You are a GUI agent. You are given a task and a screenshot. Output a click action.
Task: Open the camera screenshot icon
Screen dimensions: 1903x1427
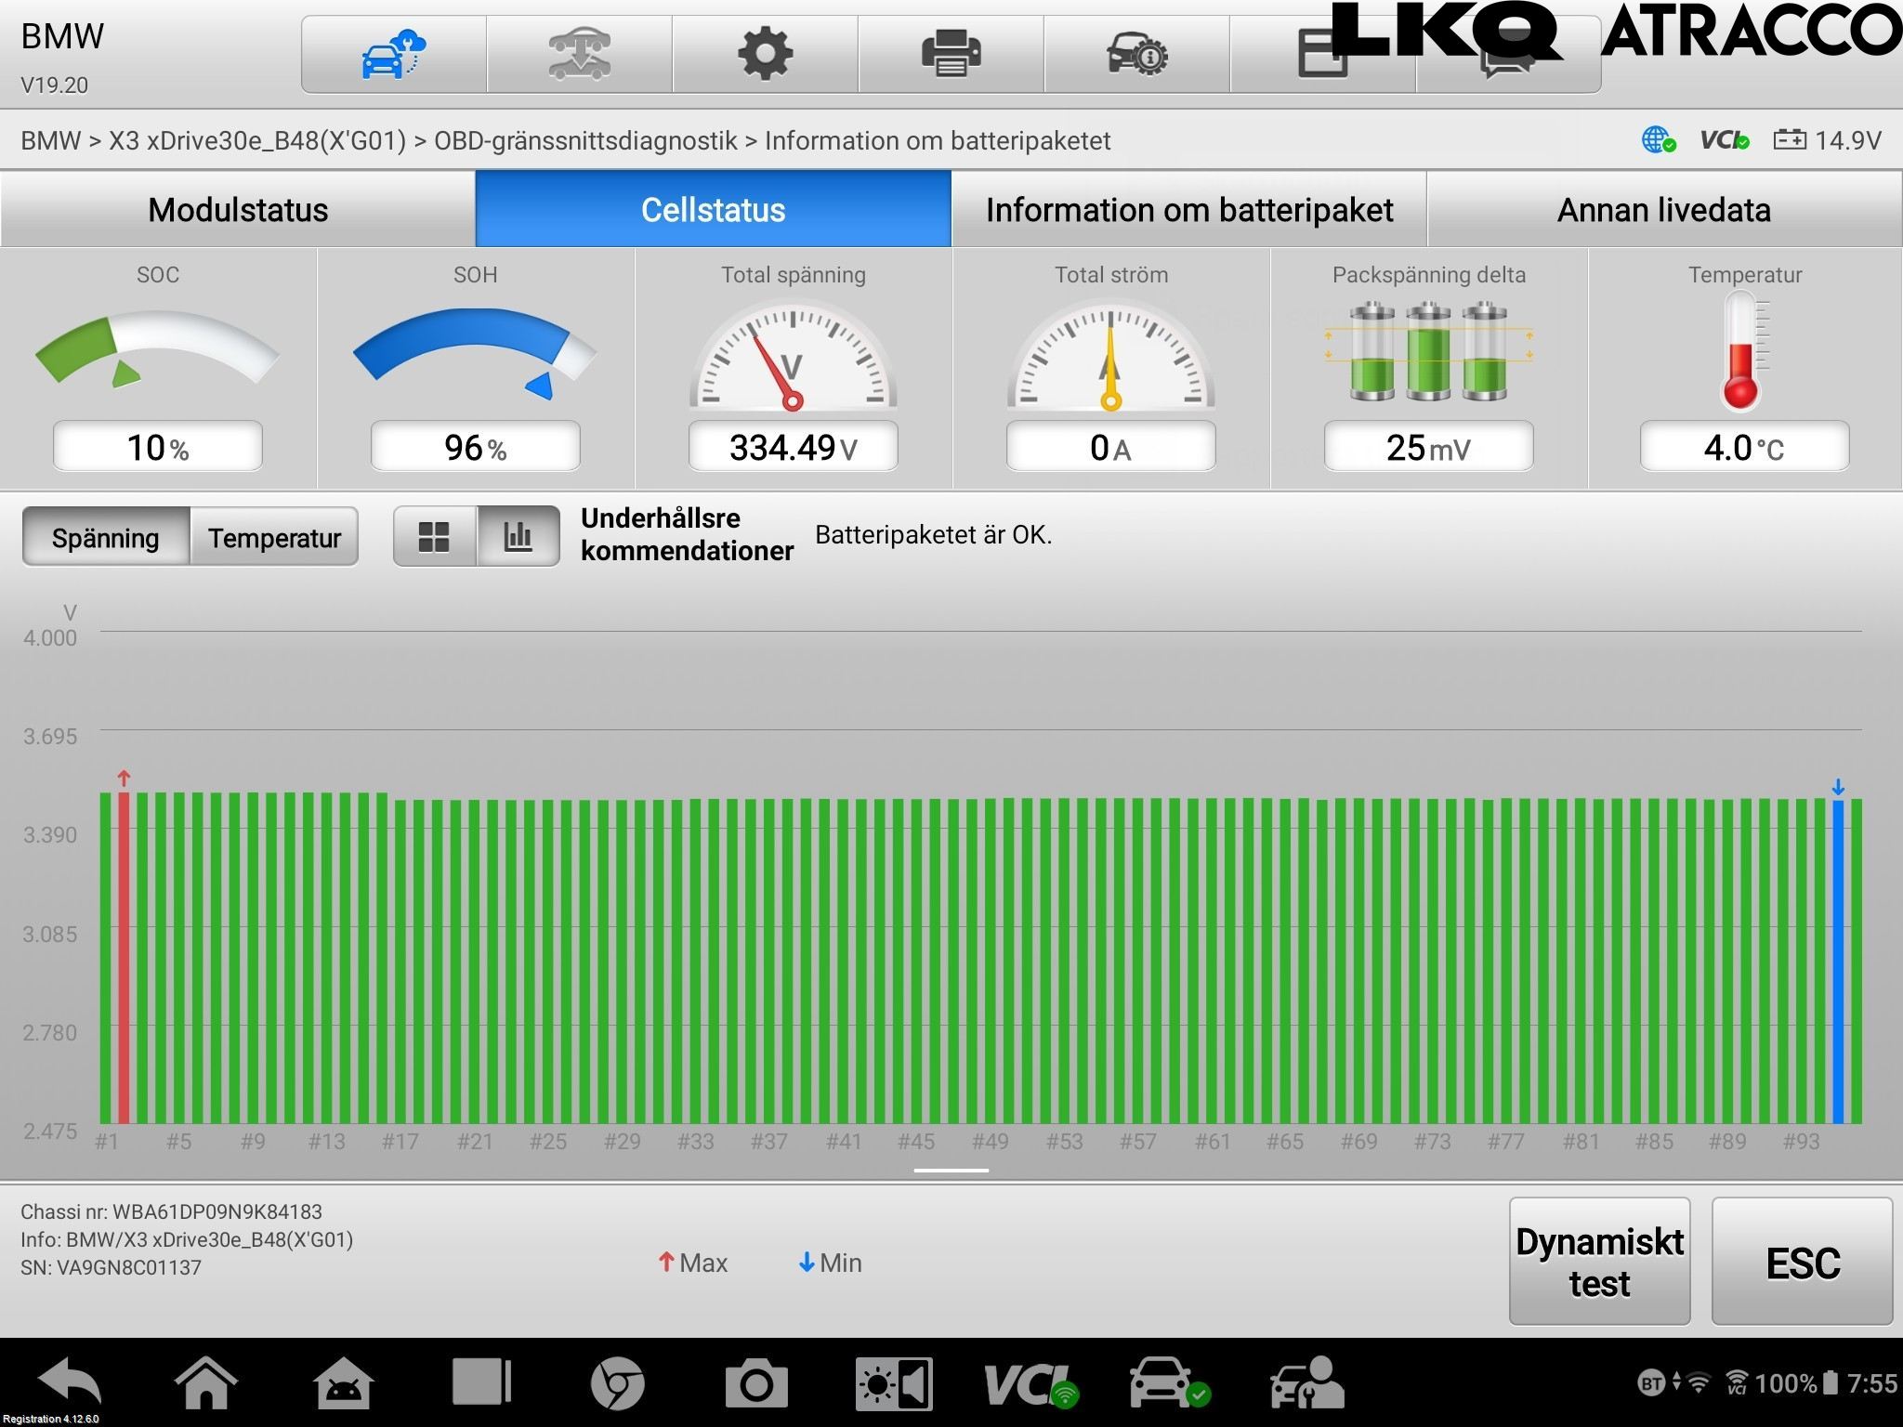pos(756,1384)
